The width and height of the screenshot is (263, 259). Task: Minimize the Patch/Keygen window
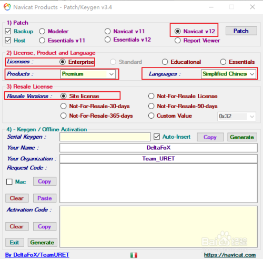[211, 7]
